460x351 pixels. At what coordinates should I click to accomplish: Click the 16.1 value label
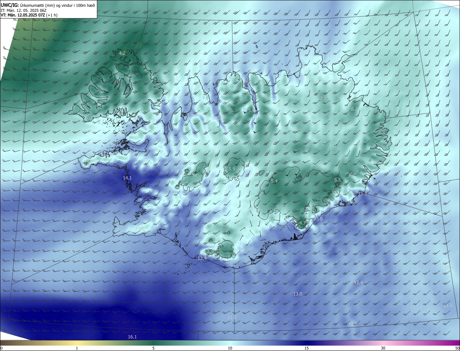(132, 337)
